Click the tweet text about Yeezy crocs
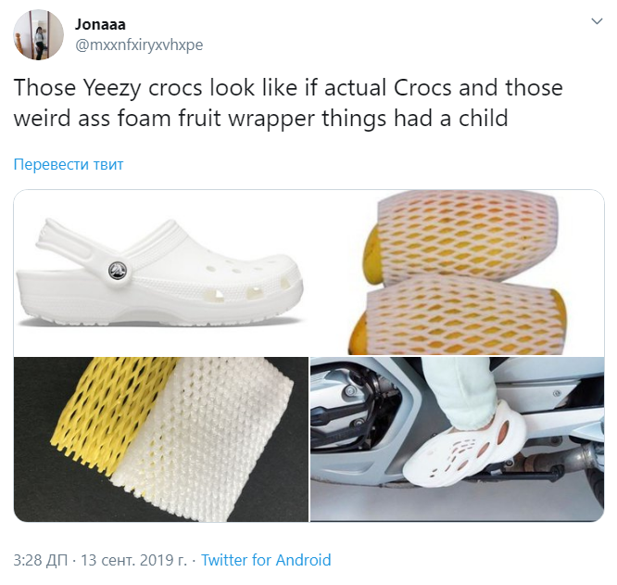Image resolution: width=617 pixels, height=585 pixels. point(288,102)
